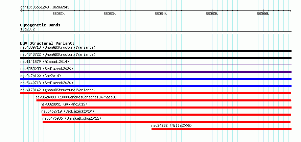Click the nsv24282 (Mills2006) label
This screenshot has height=142, width=301.
click(171, 125)
